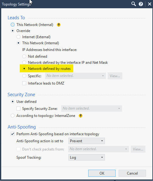
Task: Select the Specific radio option
Action: point(24,76)
